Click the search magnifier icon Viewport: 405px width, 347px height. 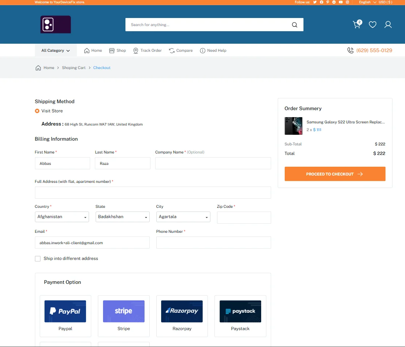tap(294, 25)
